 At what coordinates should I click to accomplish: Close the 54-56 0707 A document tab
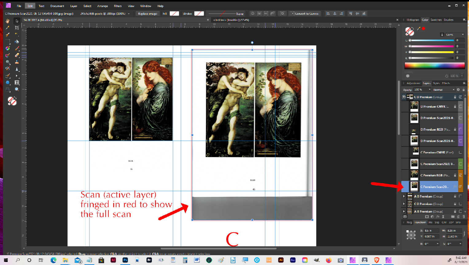[x=208, y=20]
